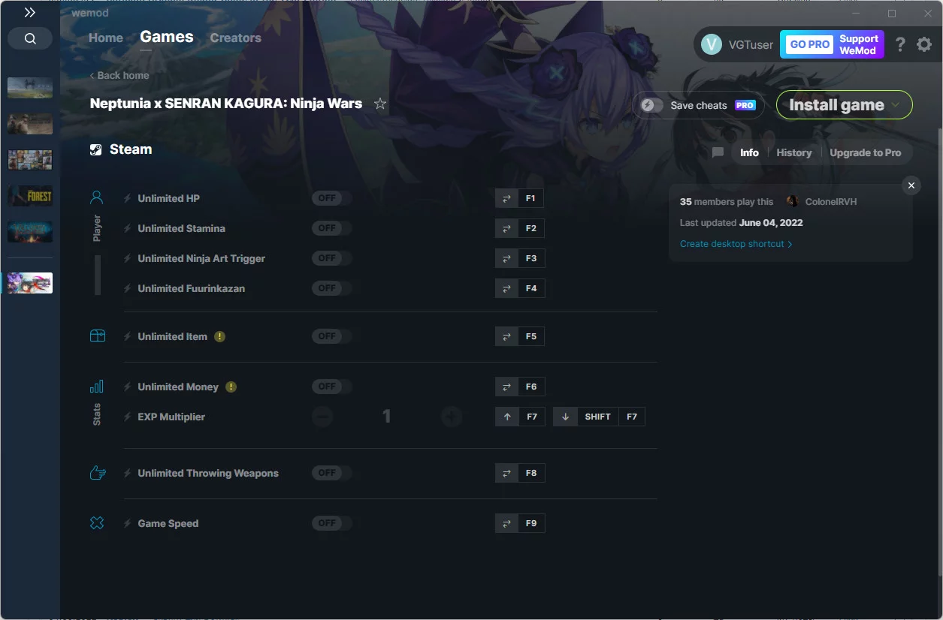Open the History tab
This screenshot has width=943, height=620.
[x=793, y=152]
